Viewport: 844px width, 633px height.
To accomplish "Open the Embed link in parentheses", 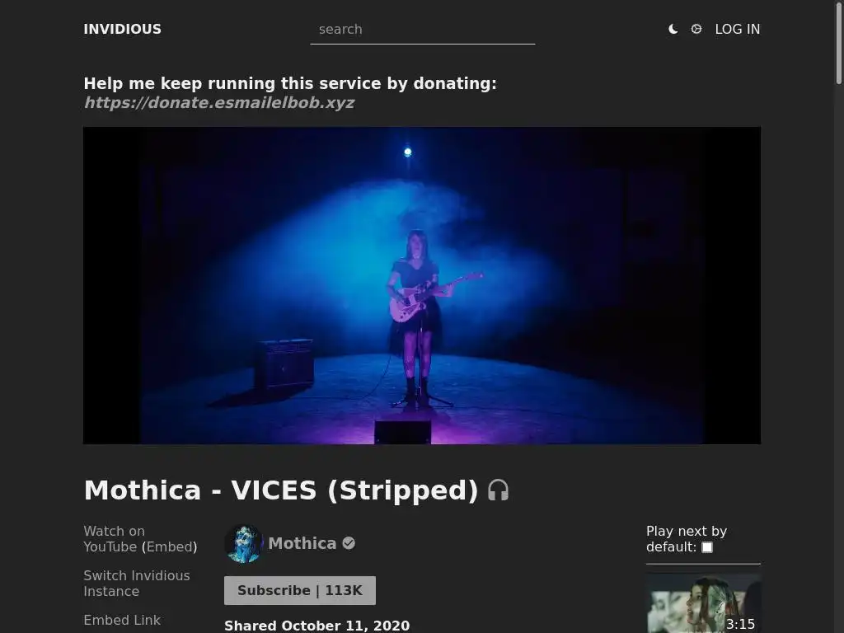I will pos(169,547).
